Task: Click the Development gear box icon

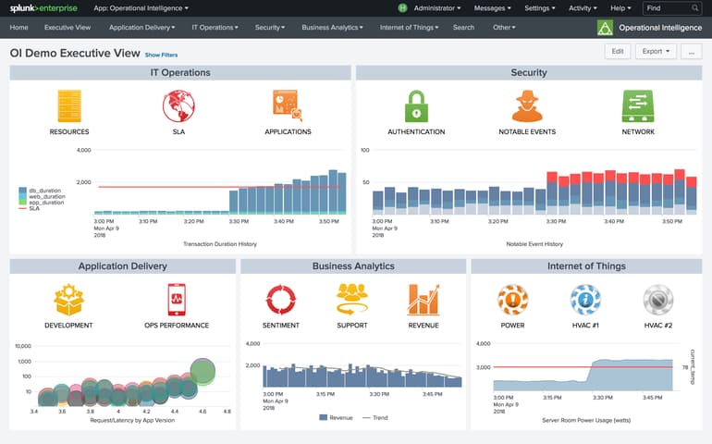Action: (x=68, y=301)
